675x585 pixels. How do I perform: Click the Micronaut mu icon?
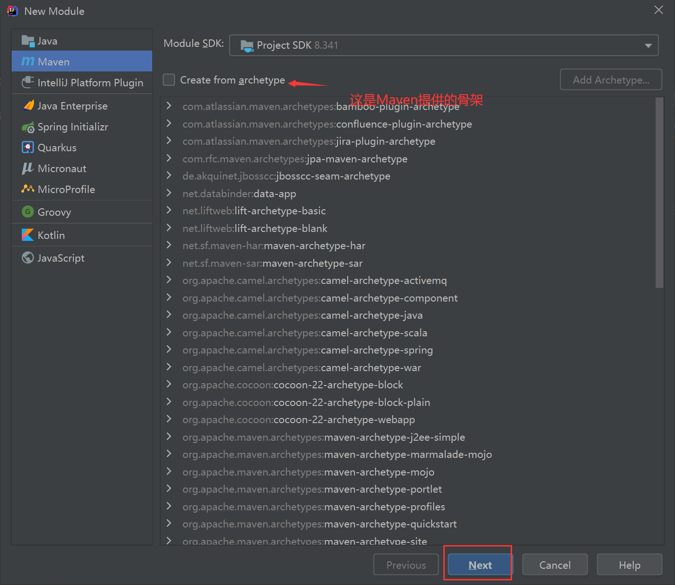pyautogui.click(x=28, y=168)
